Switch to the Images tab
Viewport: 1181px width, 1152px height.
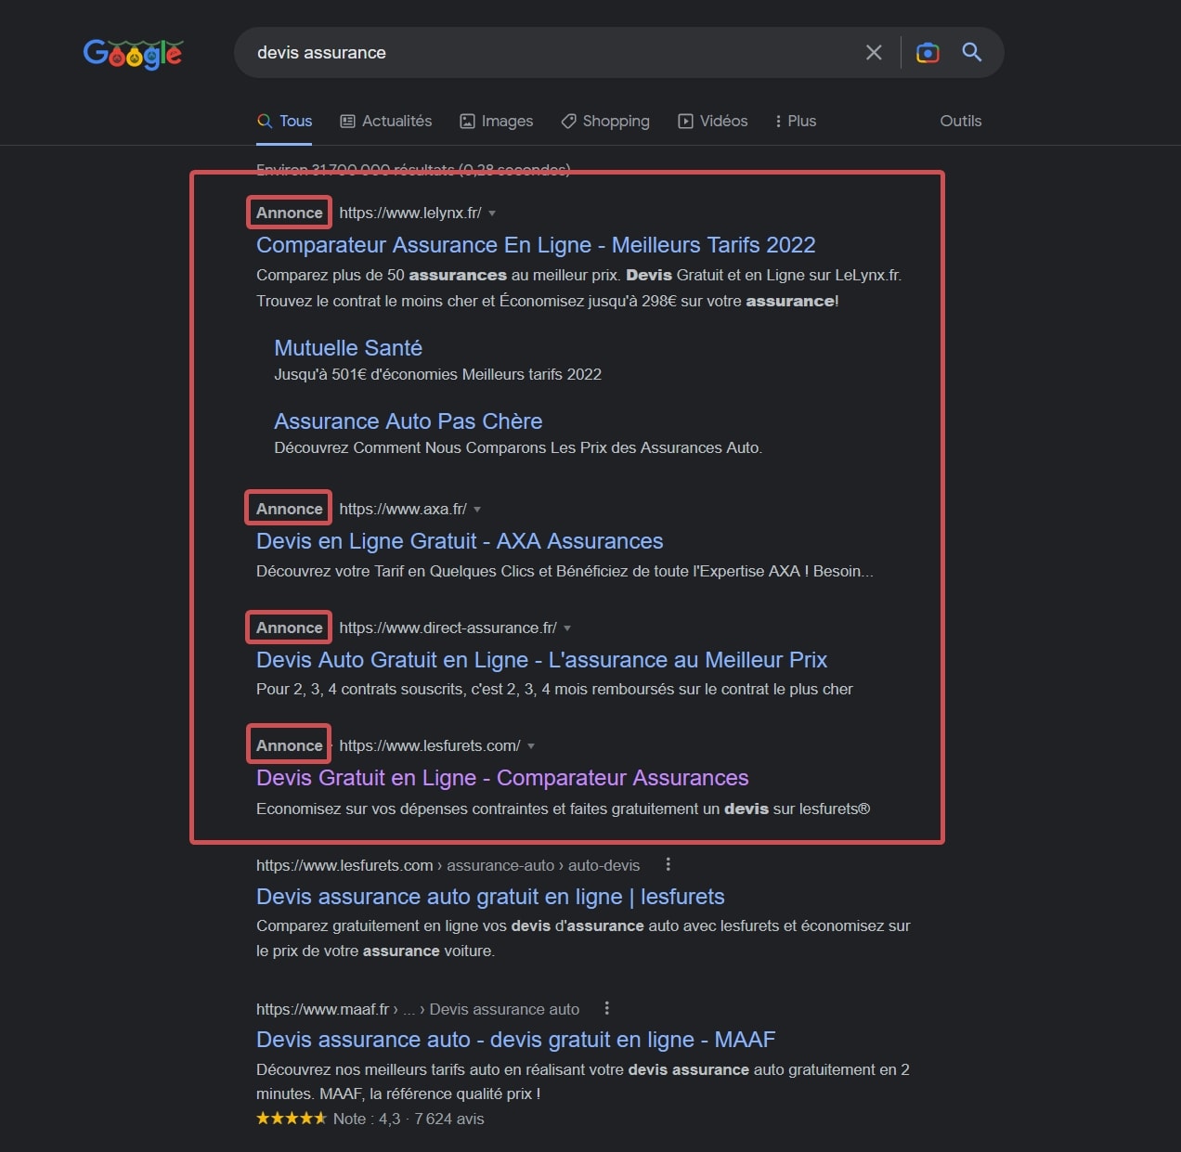497,121
